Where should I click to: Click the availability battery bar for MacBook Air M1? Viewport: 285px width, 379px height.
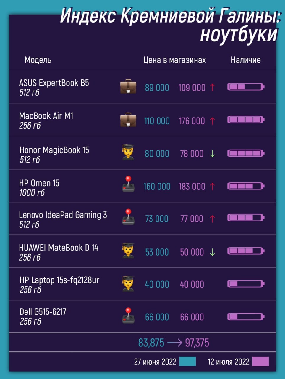pyautogui.click(x=246, y=120)
